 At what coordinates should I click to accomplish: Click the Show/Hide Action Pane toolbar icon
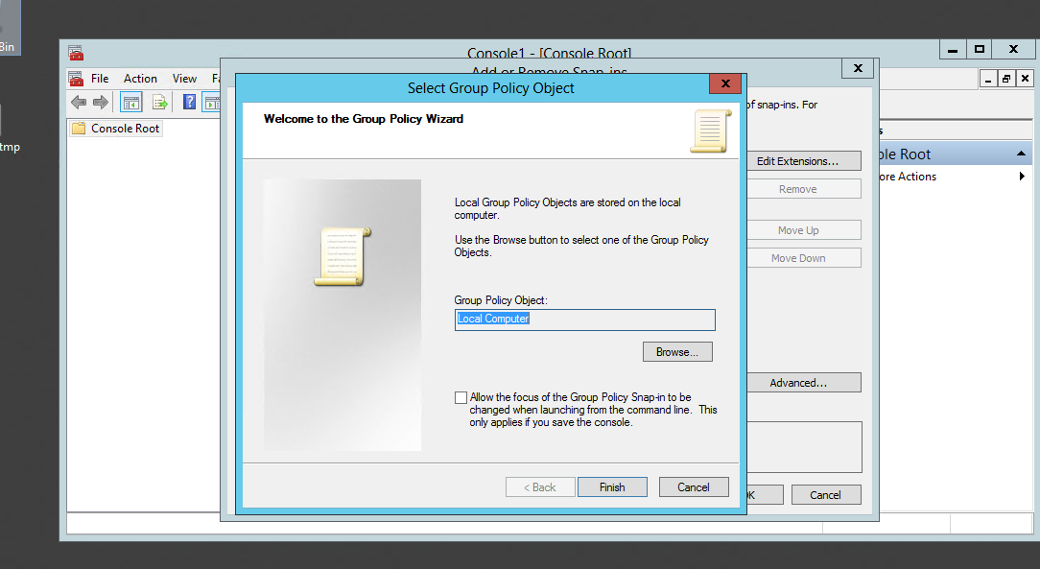[x=212, y=102]
